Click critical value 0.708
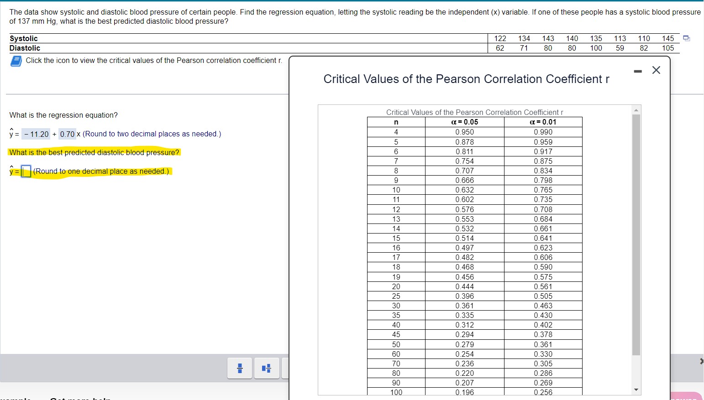This screenshot has height=400, width=704. coord(543,209)
